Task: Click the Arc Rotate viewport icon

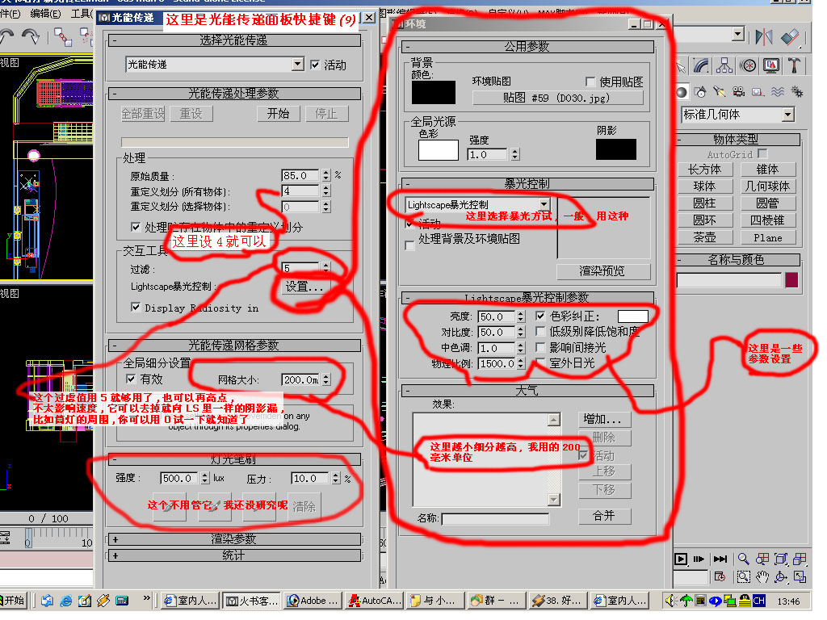Action: coord(781,576)
